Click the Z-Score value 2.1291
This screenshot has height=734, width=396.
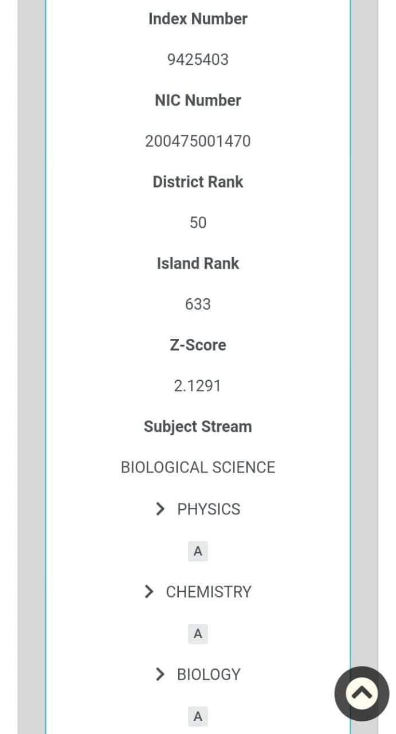(x=198, y=386)
